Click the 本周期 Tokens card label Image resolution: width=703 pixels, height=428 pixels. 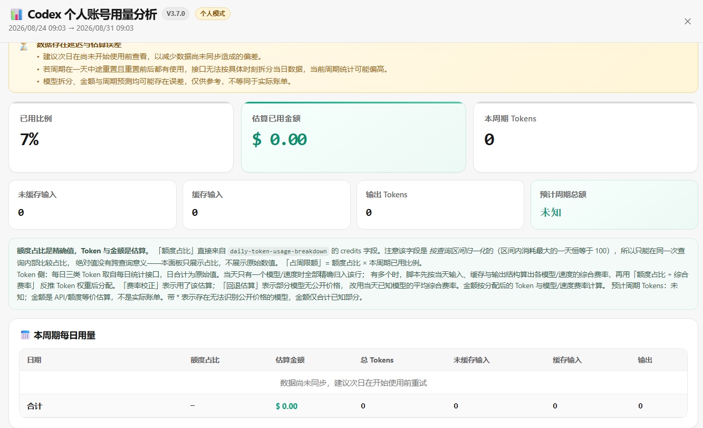(x=510, y=119)
